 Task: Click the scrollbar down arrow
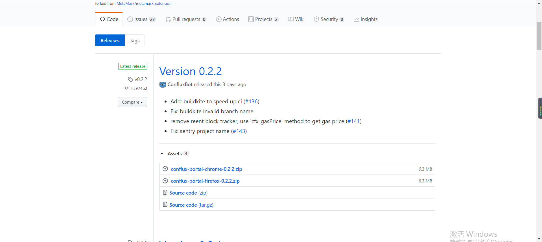click(x=539, y=239)
